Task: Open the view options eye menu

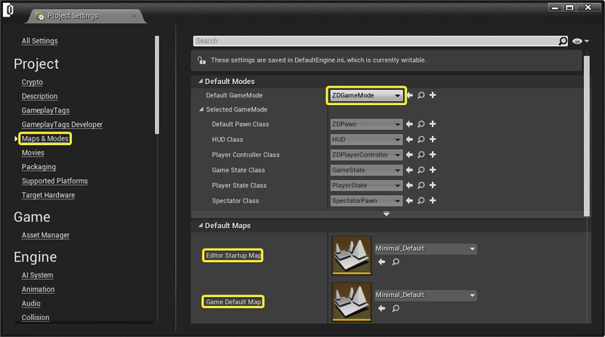Action: pos(580,42)
